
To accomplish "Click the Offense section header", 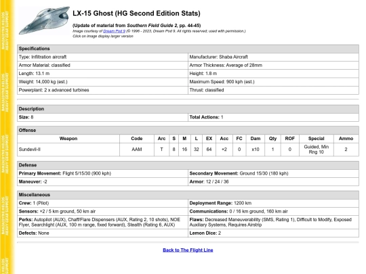I will 188,131.
